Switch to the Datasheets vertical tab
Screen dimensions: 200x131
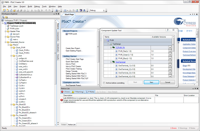[x=58, y=47]
